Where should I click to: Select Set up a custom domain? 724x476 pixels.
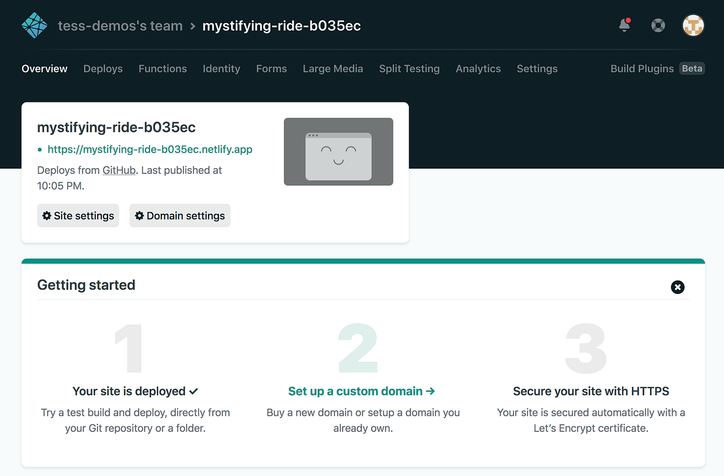361,391
